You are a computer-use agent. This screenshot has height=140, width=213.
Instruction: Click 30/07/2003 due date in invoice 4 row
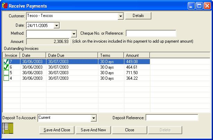tap(59, 78)
